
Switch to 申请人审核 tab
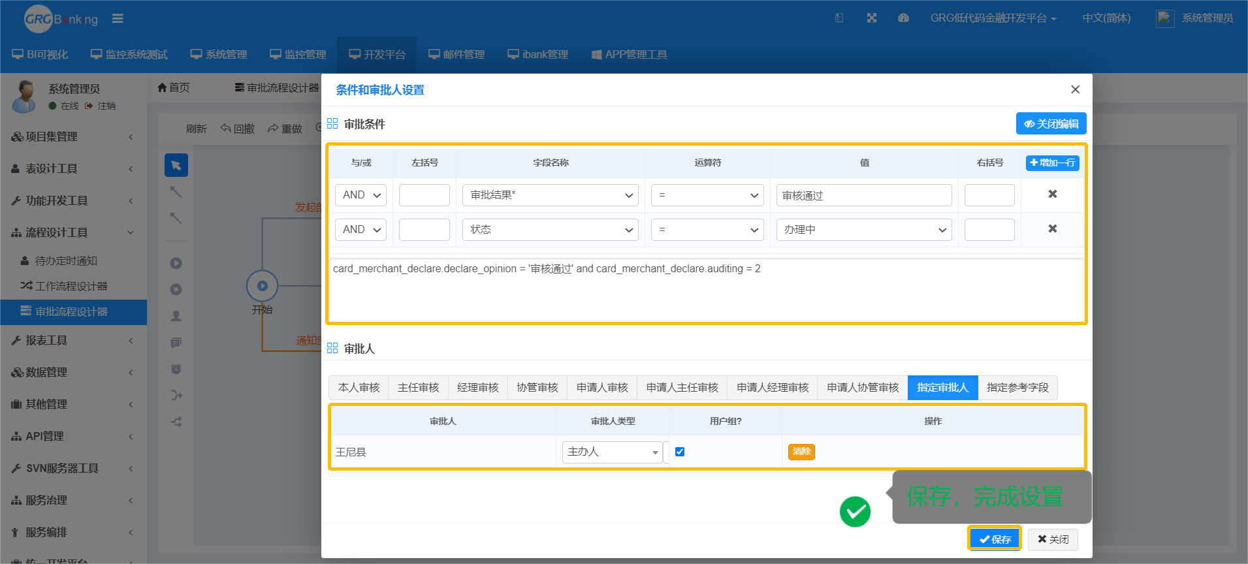(x=602, y=388)
